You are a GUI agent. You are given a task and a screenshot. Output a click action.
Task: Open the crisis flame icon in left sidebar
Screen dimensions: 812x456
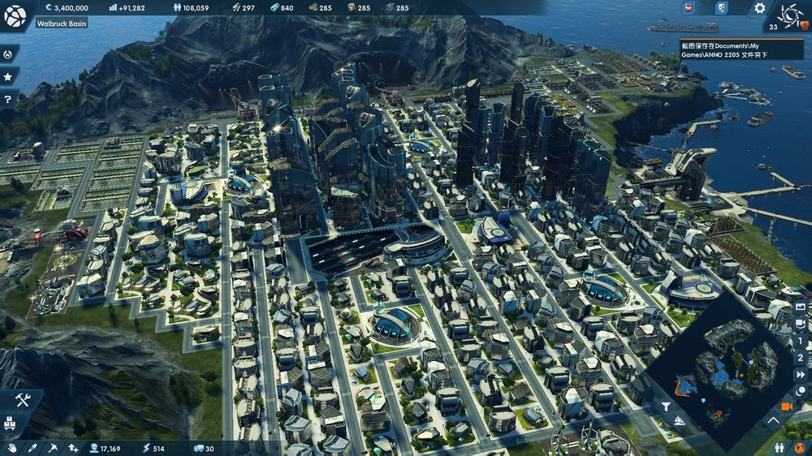click(x=8, y=54)
